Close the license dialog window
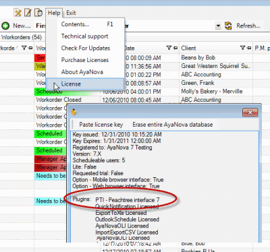Screen dimensions: 270x252 [x=250, y=113]
